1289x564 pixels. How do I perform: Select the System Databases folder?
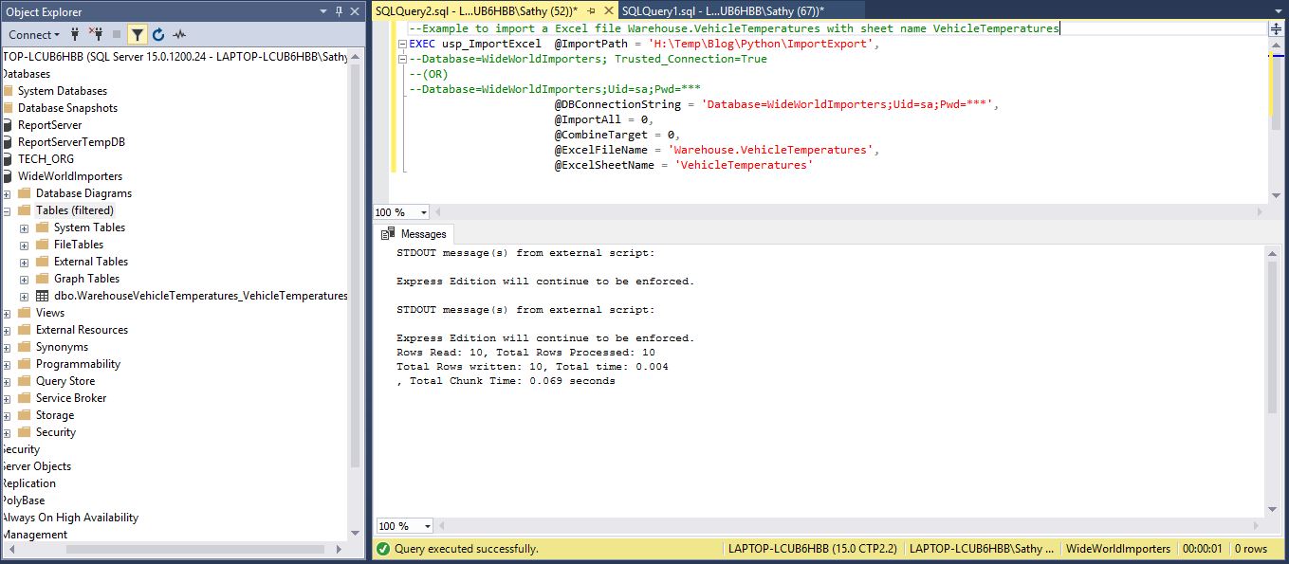coord(63,91)
